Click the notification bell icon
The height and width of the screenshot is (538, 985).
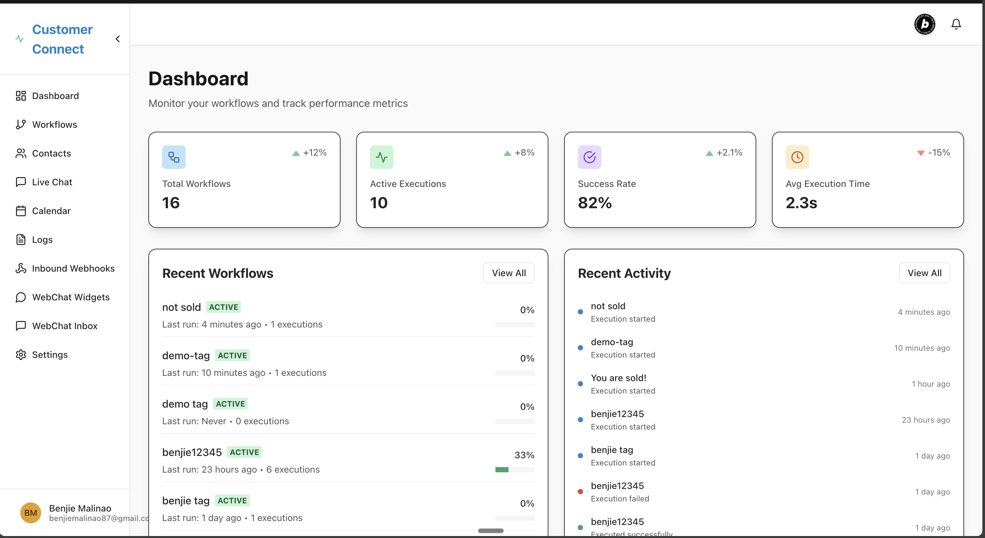point(956,24)
